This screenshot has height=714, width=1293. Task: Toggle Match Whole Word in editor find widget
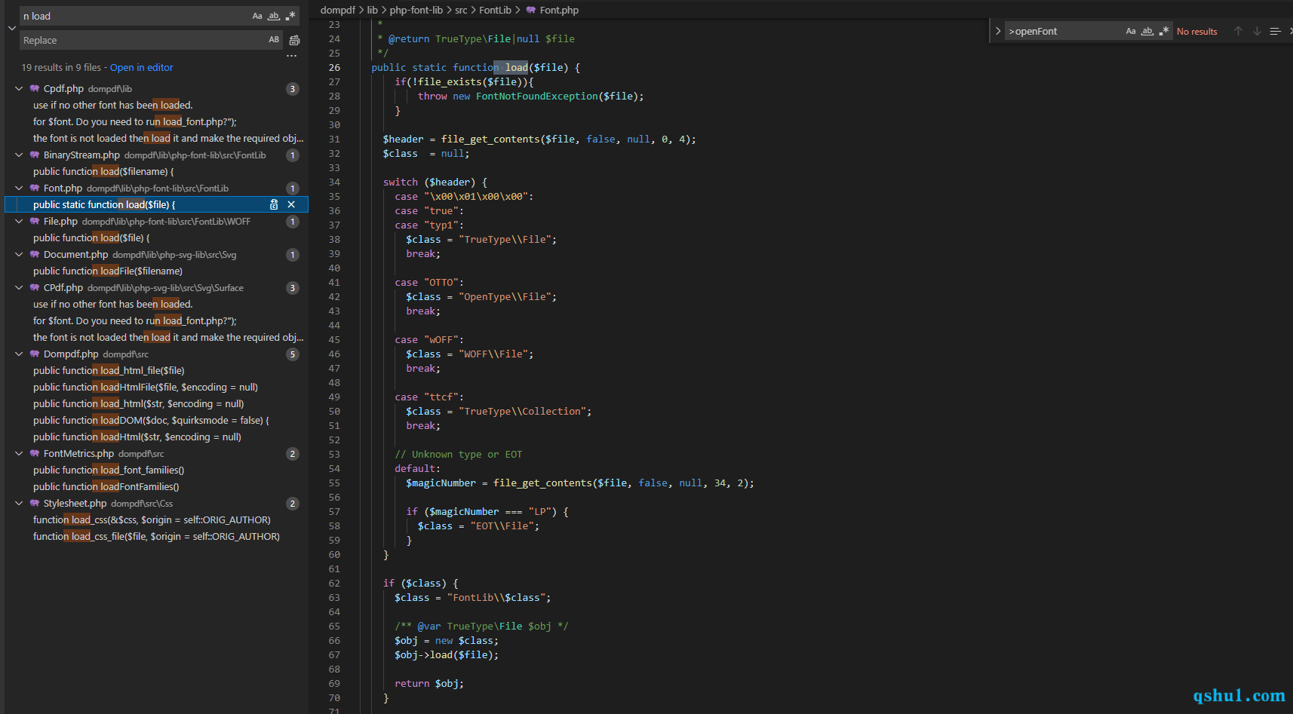(1147, 31)
